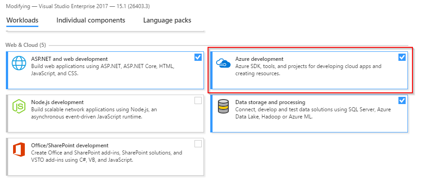Screen dimensions: 421x182
Task: Enable the Office/SharePoint development checkbox
Action: pos(198,144)
